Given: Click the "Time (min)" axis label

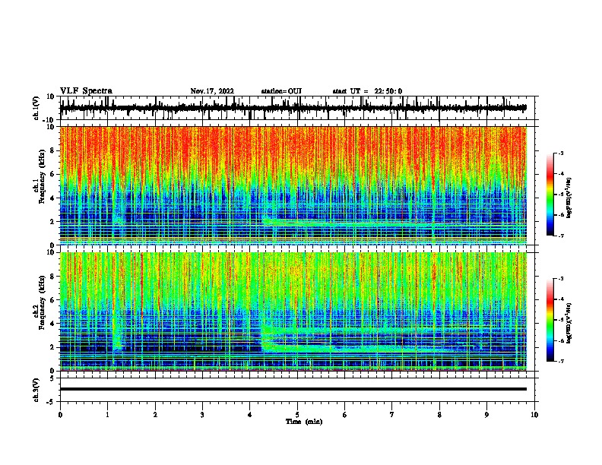Looking at the screenshot, I should (304, 422).
